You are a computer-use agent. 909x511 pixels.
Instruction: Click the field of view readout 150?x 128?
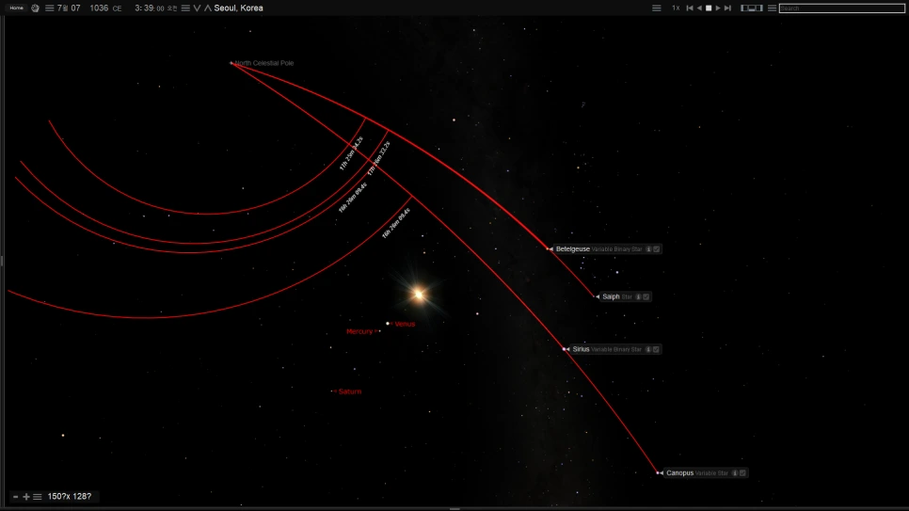[69, 497]
